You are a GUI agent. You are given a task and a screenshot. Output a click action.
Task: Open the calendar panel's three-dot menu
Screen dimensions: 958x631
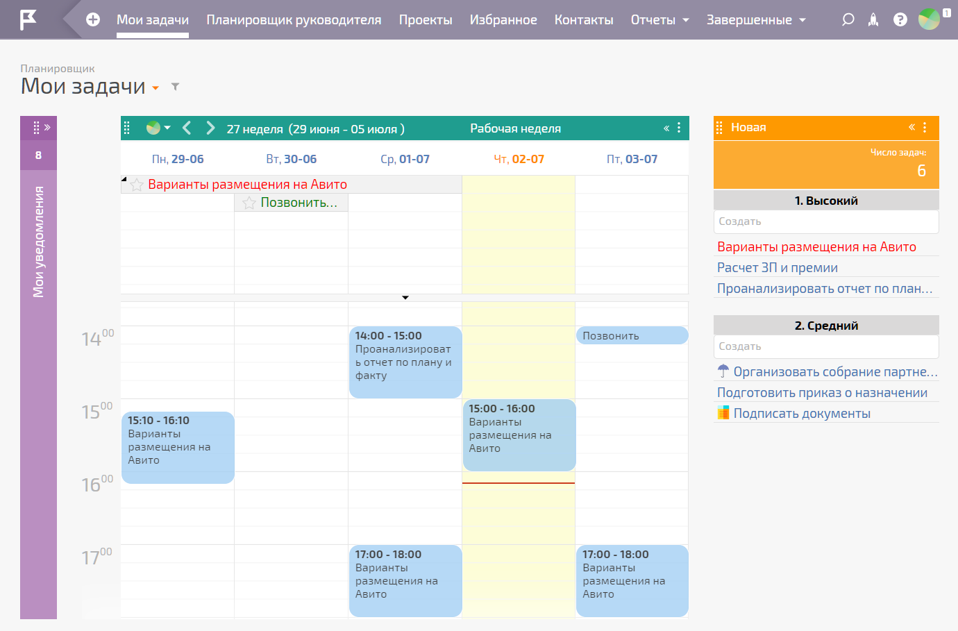point(679,128)
